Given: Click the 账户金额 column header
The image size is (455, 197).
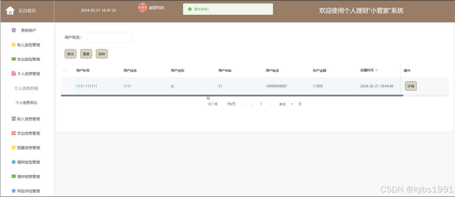Looking at the screenshot, I should (320, 71).
